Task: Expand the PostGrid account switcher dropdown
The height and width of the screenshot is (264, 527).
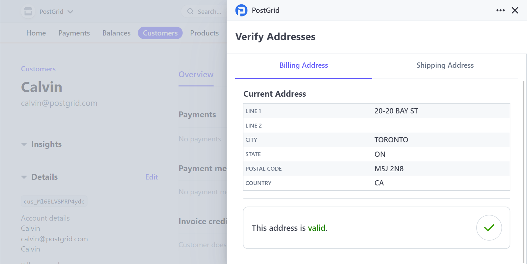Action: [x=70, y=12]
